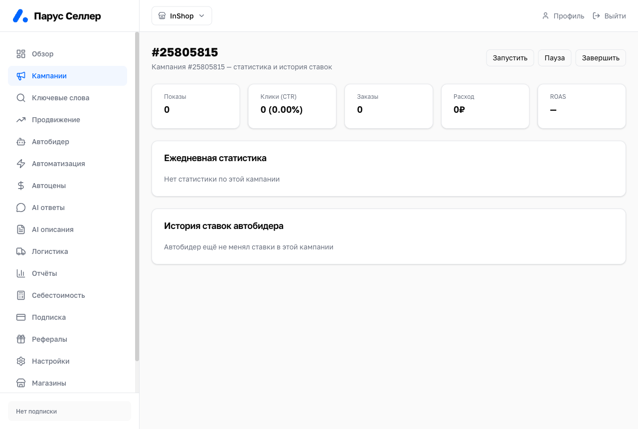Image resolution: width=638 pixels, height=429 pixels.
Task: Pause the campaign using Пауза
Action: pyautogui.click(x=555, y=58)
